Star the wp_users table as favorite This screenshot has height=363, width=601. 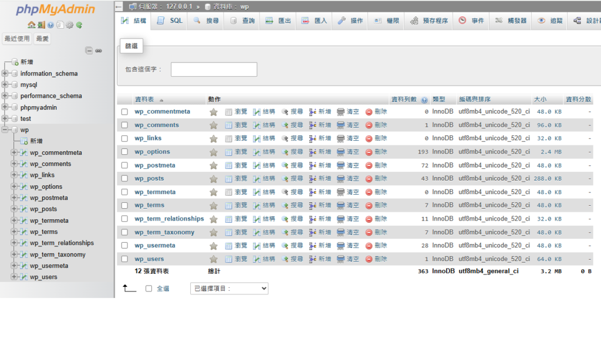[x=214, y=259]
